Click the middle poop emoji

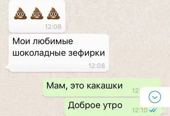(x=37, y=13)
